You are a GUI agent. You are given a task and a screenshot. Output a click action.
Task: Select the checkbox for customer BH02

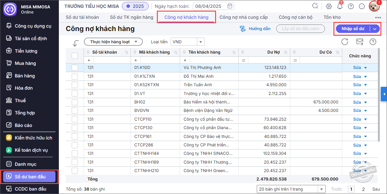click(x=75, y=102)
